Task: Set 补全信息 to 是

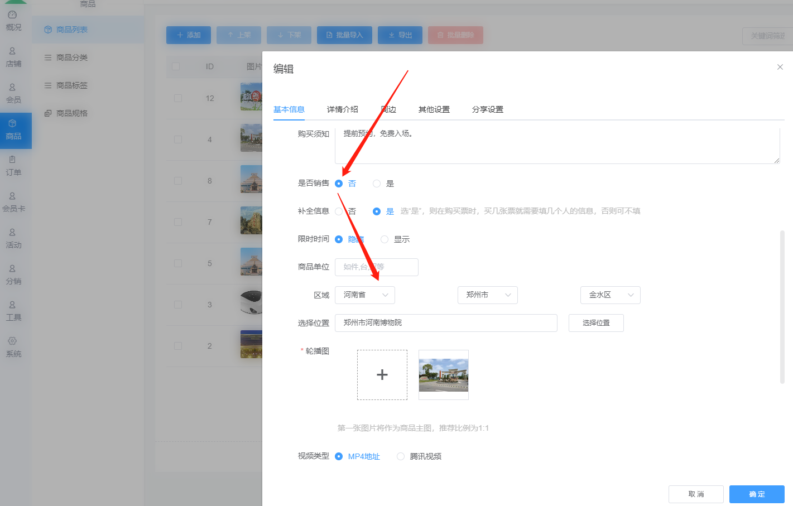Action: tap(377, 211)
